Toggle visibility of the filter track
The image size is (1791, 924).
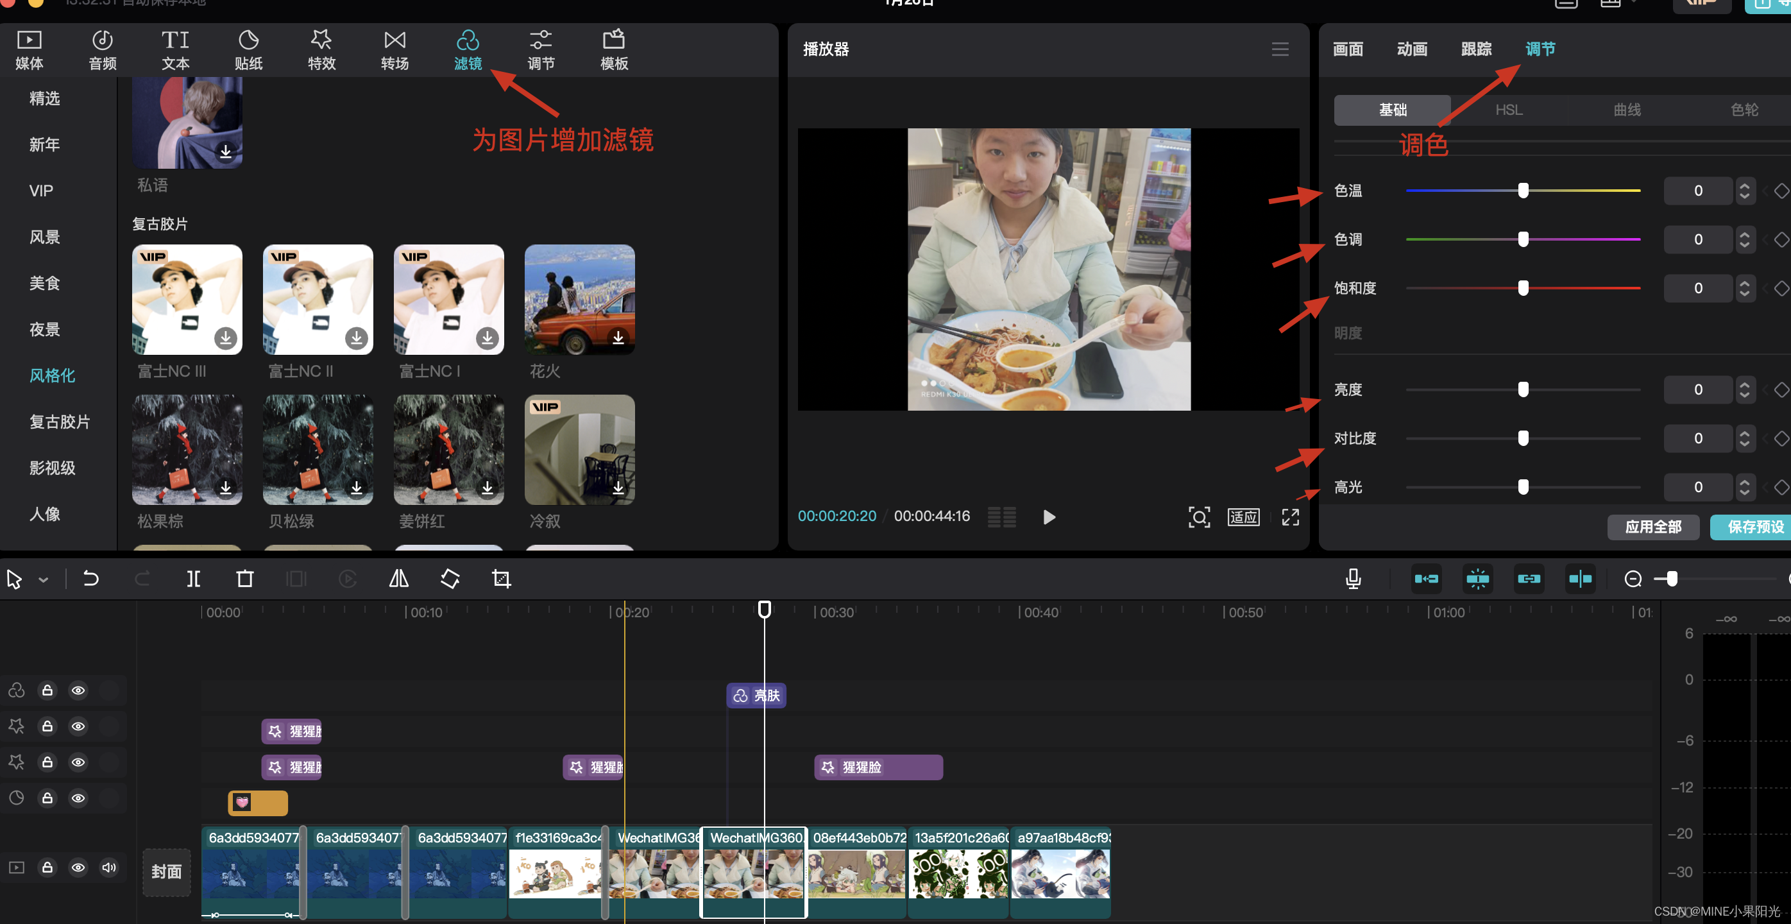pyautogui.click(x=78, y=690)
